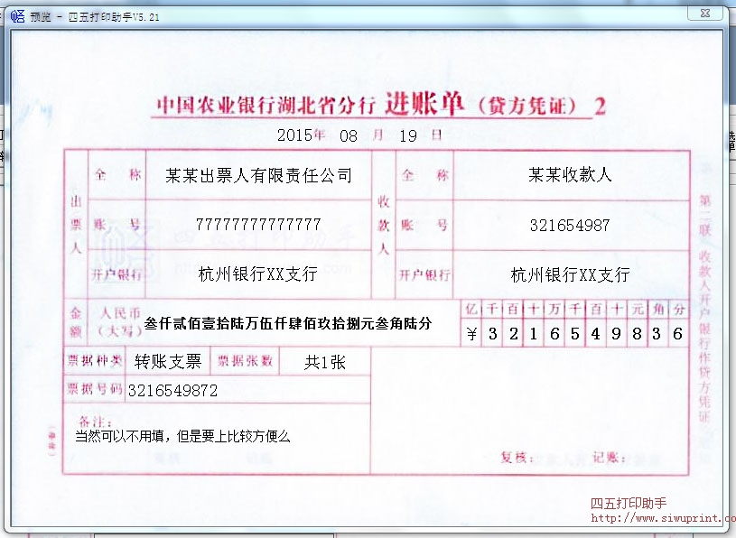Close the 预览 preview window
Screen dimensions: 736x538
[706, 13]
